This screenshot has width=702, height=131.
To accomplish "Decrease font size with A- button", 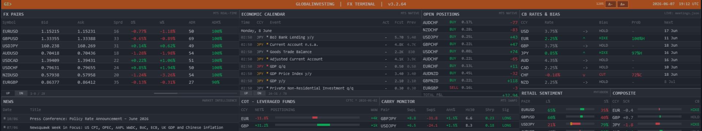I will coord(610,4).
